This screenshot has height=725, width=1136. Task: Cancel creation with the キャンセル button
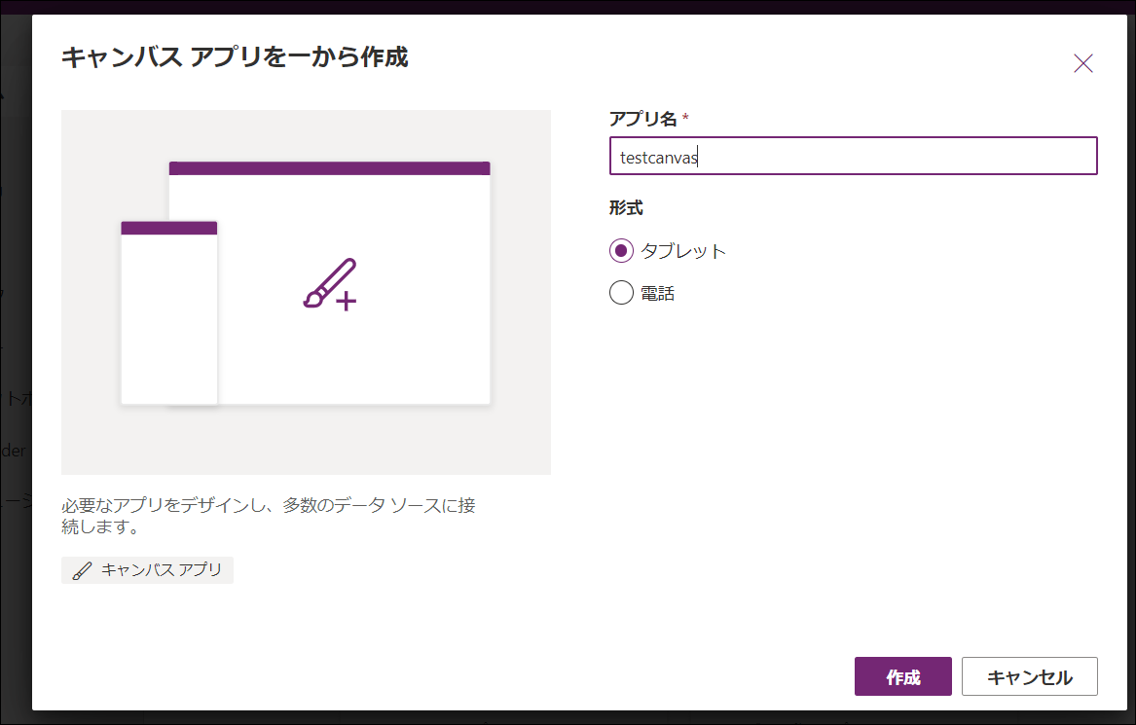point(1029,676)
